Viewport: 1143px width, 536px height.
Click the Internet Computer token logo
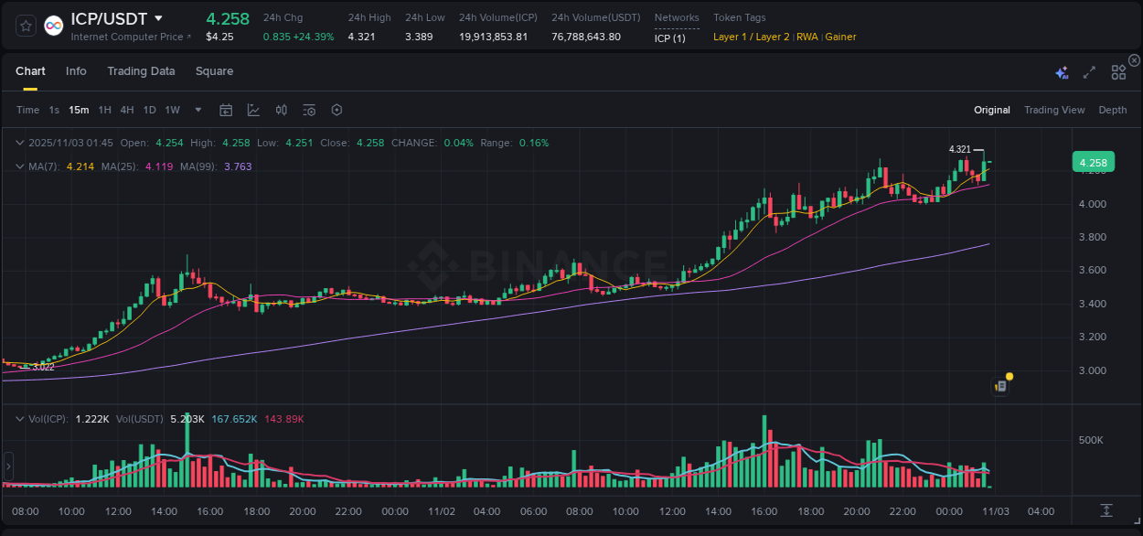[54, 25]
